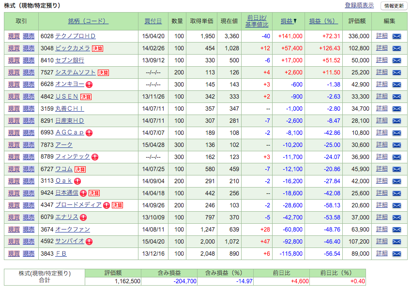Screen dimensions: 412x290
Task: Click mail icon in ワコム row
Action: (397, 169)
